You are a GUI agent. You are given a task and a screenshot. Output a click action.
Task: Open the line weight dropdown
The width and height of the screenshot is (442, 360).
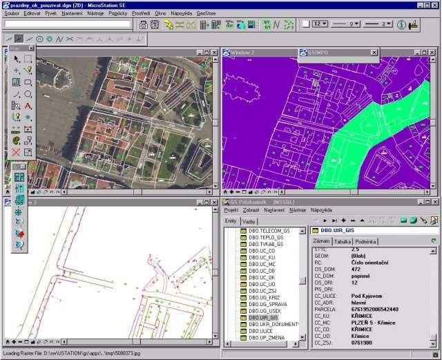point(378,25)
